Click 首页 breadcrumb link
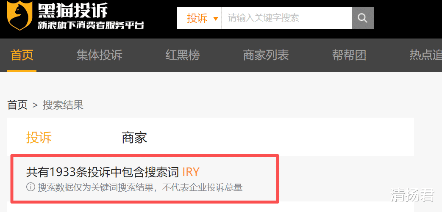This screenshot has width=442, height=212. tap(17, 105)
